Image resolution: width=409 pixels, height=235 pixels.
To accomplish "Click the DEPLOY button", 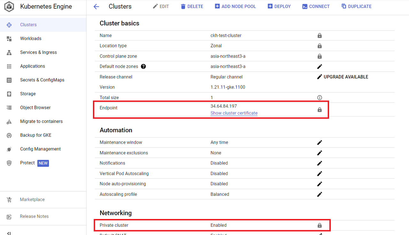I will coord(279,6).
